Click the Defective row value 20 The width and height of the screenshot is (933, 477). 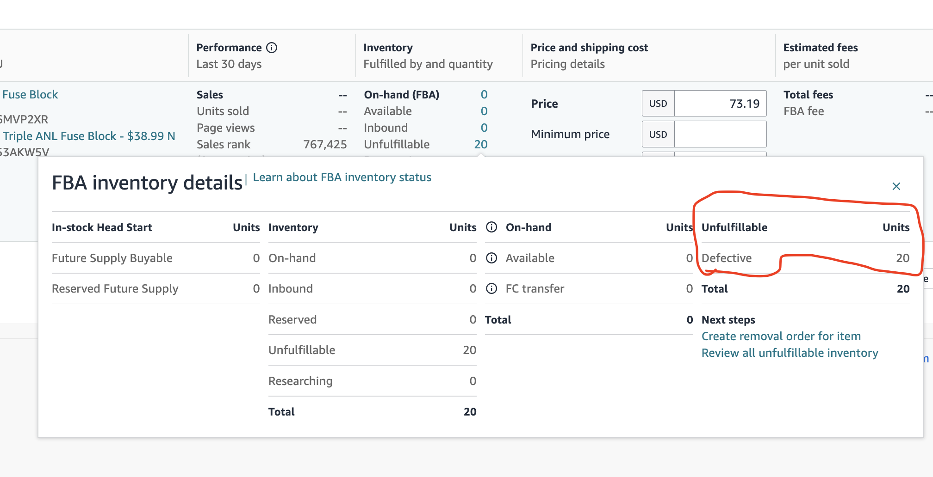click(902, 258)
